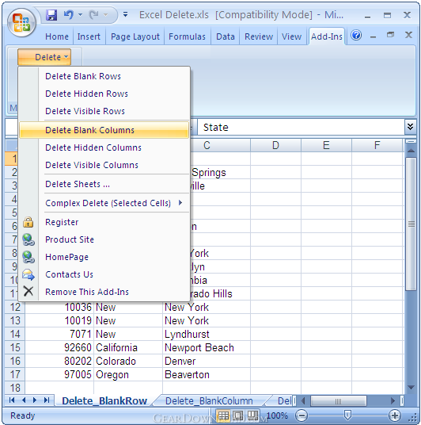
Task: Open the Delete_BlankColumn sheet tab
Action: click(x=209, y=400)
